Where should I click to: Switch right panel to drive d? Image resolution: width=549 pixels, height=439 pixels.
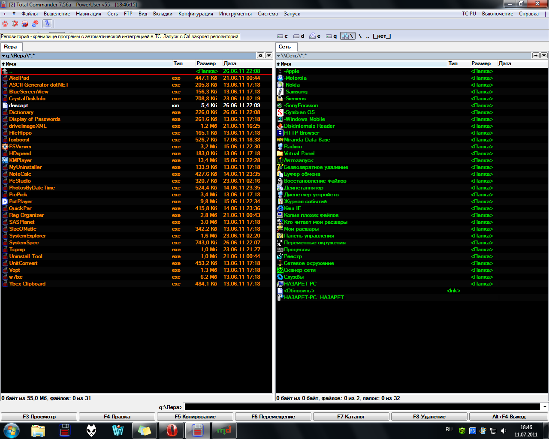point(299,36)
